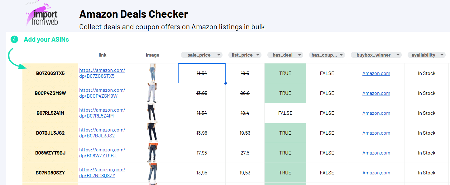450x185 pixels.
Task: Open the has_coupon column filter dropdown
Action: click(342, 55)
